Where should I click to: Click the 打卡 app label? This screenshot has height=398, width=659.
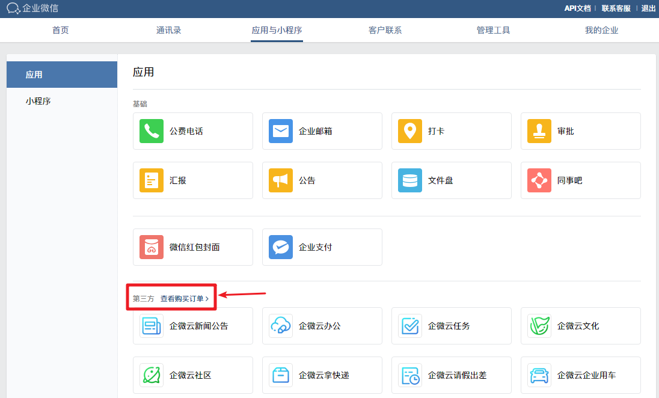436,131
